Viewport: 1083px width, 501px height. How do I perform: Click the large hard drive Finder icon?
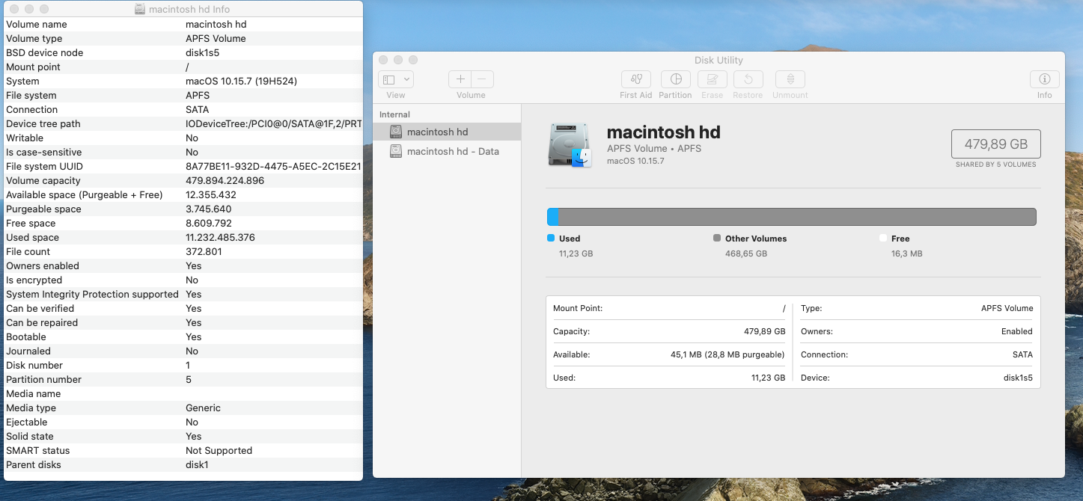(x=570, y=145)
